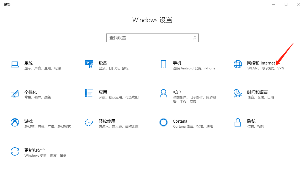305x180 pixels.
Task: Click the 查找设置 search field
Action: [x=152, y=38]
